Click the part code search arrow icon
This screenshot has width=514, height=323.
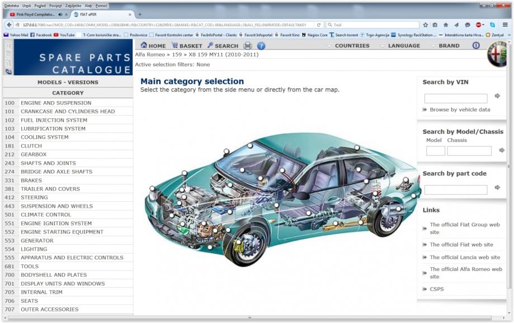pyautogui.click(x=497, y=188)
